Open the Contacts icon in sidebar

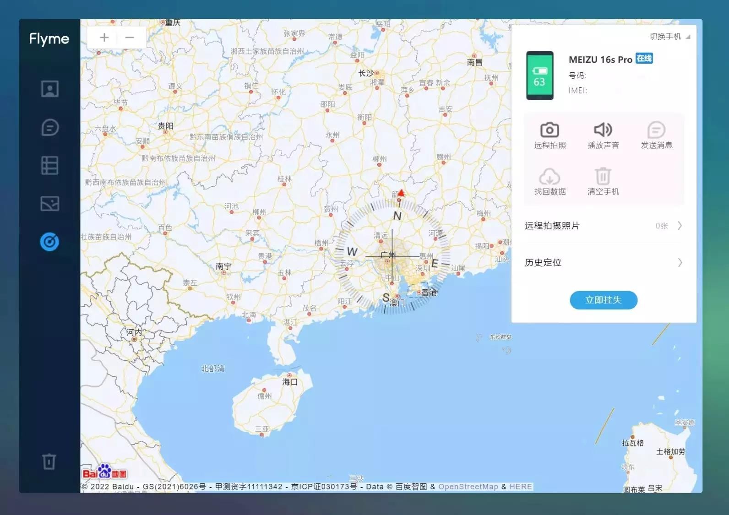49,89
